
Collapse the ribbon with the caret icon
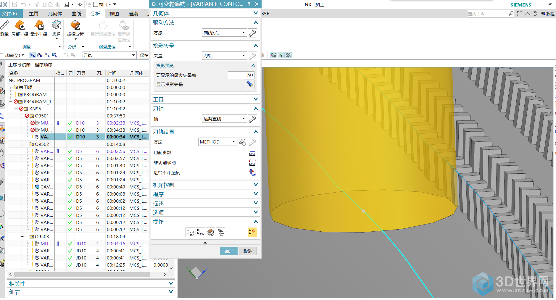click(x=527, y=14)
